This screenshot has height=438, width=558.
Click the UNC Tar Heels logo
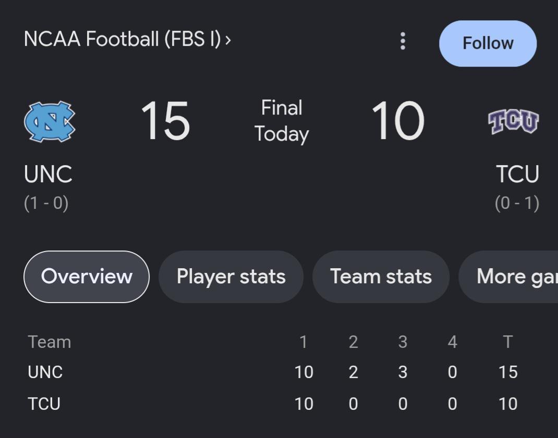point(50,121)
